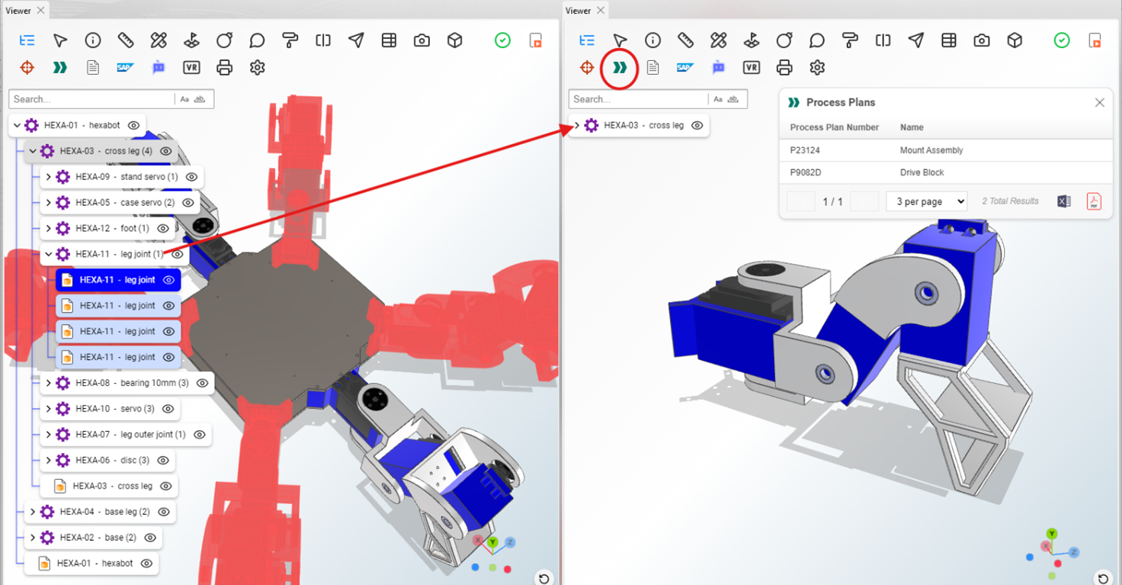The height and width of the screenshot is (585, 1122).
Task: Open Process Plans via circled green chevrons icon
Action: [x=620, y=68]
